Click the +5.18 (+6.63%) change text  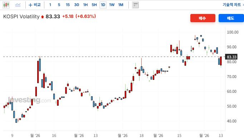coord(79,16)
